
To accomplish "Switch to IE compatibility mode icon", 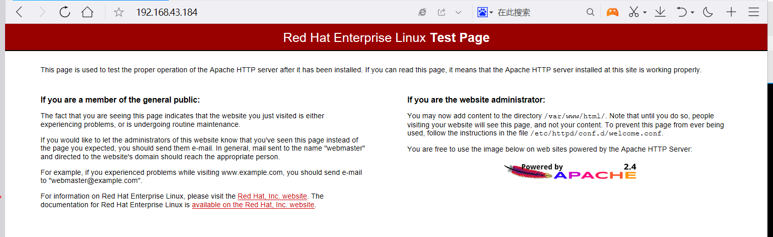I will (x=422, y=12).
